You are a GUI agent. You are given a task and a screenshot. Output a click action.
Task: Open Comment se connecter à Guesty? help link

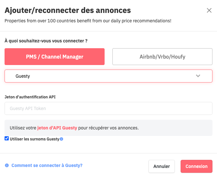(x=47, y=165)
